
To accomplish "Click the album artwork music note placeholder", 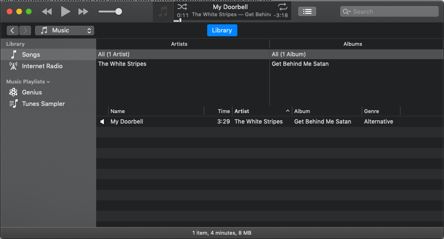I will coord(163,12).
